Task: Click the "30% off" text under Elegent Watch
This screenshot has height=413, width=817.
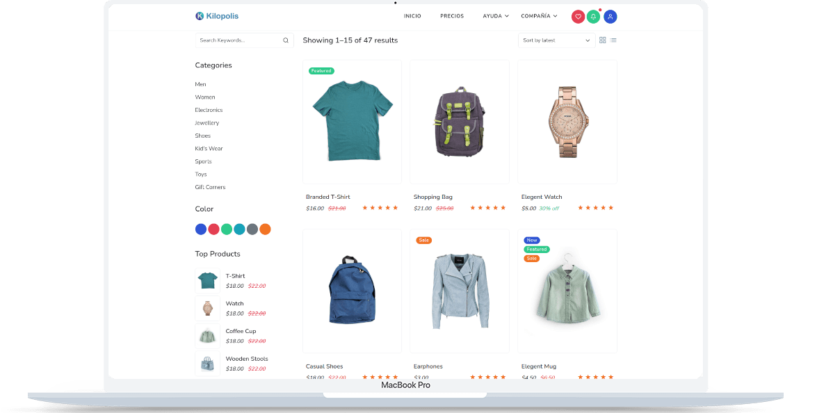Action: pos(549,209)
